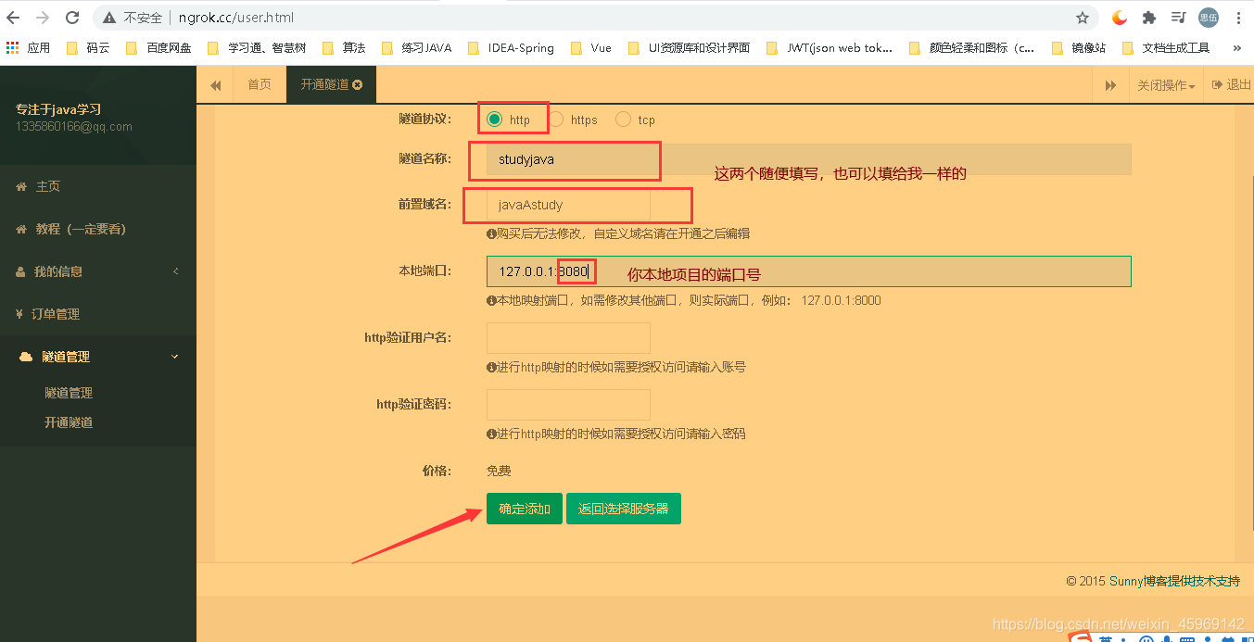Screen dimensions: 1254x642
Task: Switch to the 首页 tab
Action: (259, 83)
